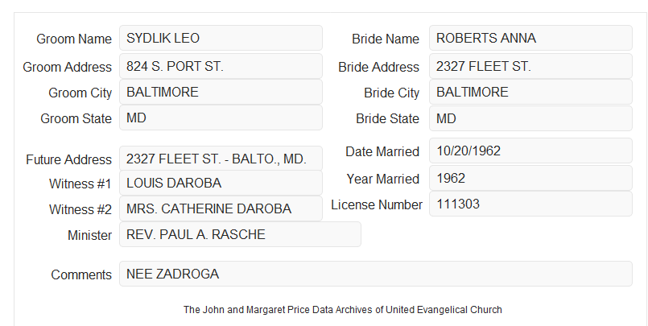Click the Bride City field

(x=530, y=92)
